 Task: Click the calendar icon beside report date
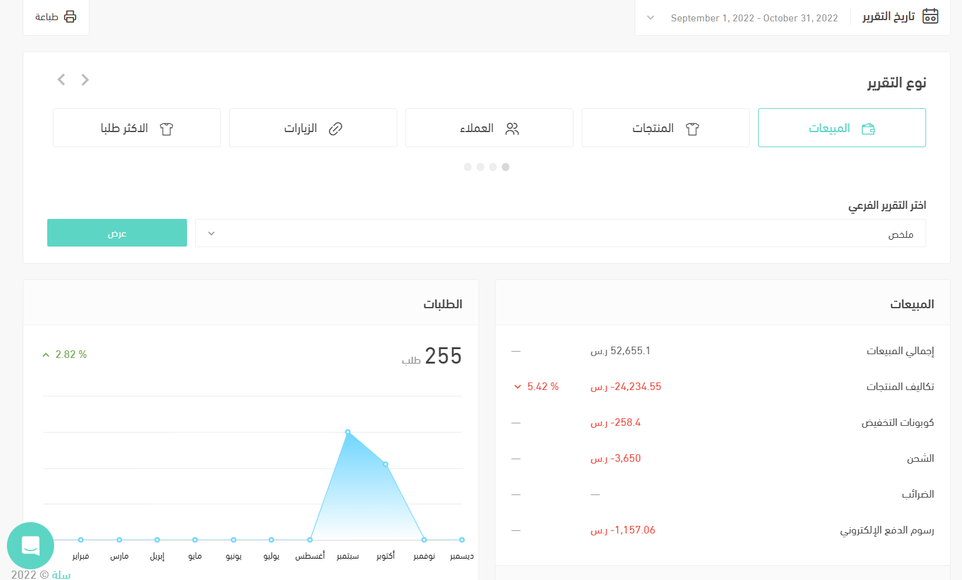point(930,17)
